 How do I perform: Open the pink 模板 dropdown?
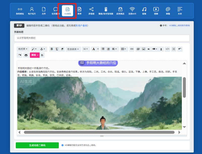34,55
